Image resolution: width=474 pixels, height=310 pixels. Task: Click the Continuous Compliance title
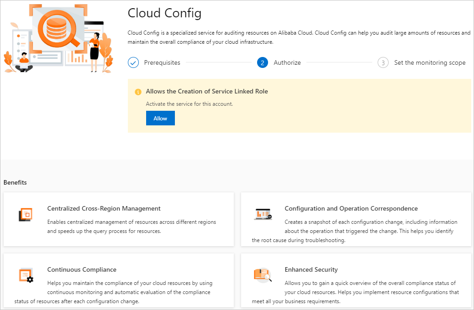[x=82, y=269]
